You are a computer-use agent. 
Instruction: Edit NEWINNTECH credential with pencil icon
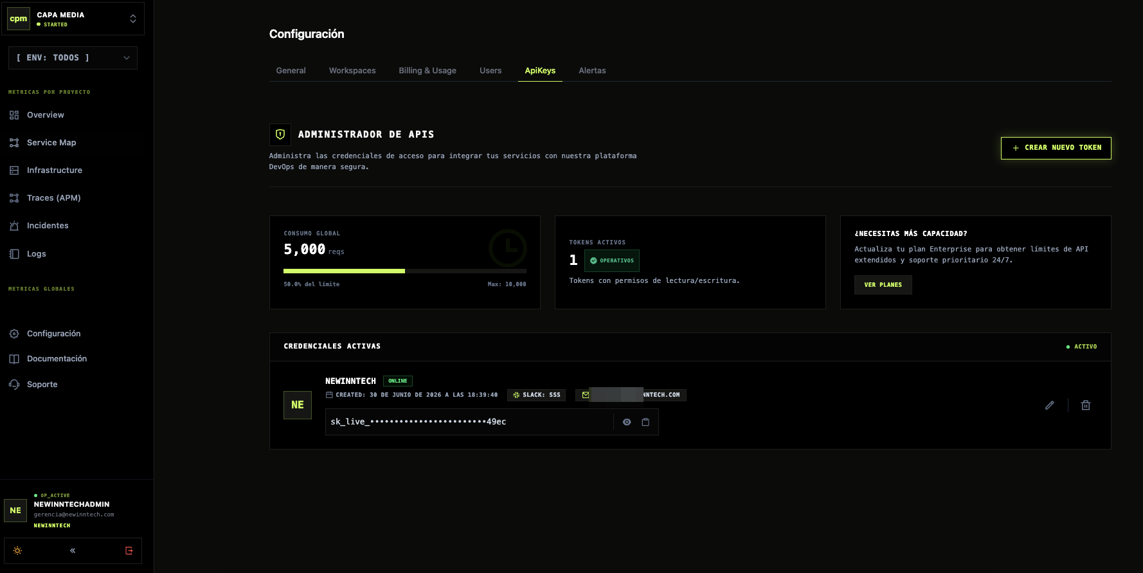[1050, 405]
